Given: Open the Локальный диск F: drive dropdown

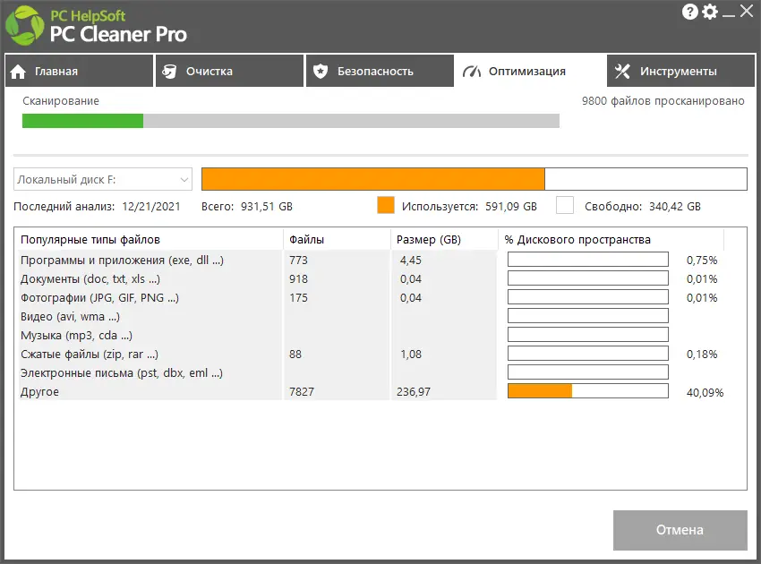Looking at the screenshot, I should [x=103, y=179].
